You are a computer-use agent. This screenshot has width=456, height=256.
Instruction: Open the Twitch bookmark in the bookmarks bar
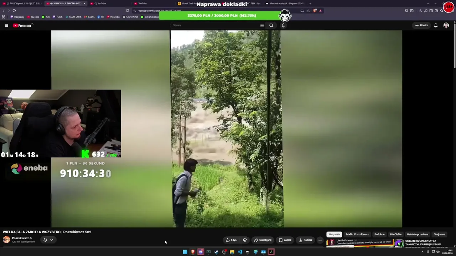point(57,17)
